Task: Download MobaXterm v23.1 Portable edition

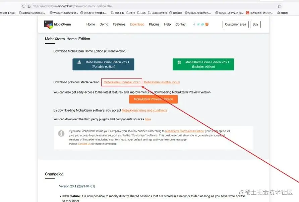Action: [103, 64]
